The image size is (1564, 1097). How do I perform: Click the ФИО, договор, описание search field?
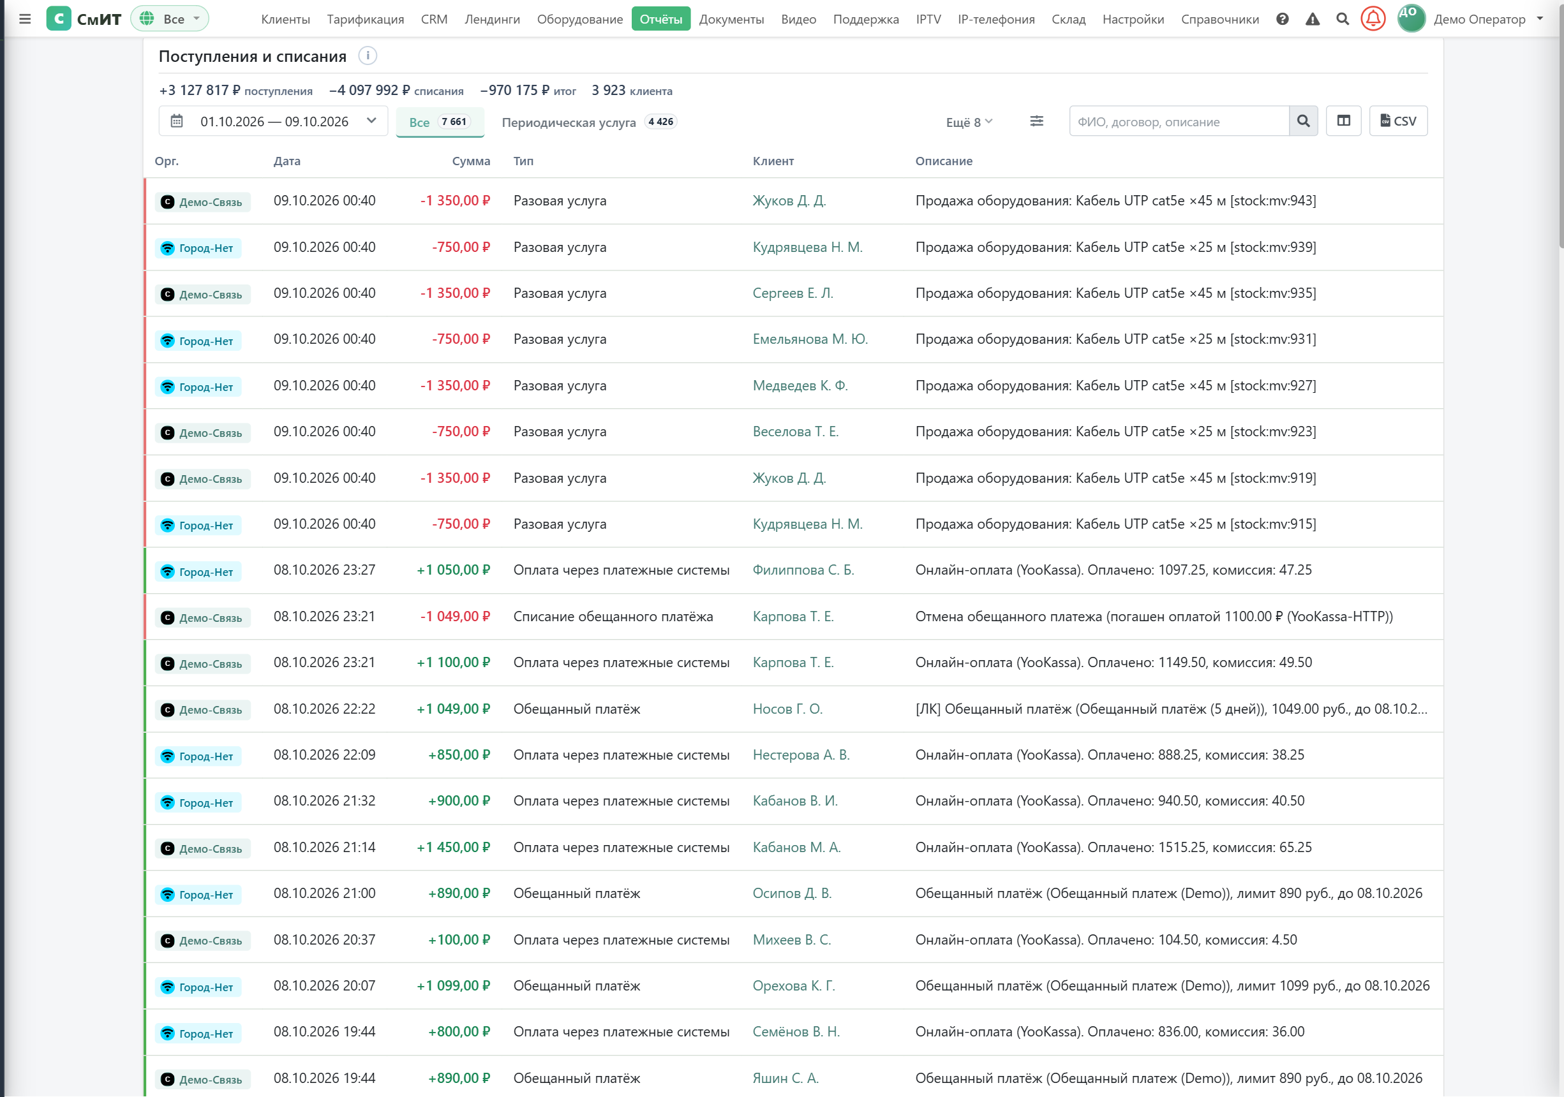(1179, 121)
